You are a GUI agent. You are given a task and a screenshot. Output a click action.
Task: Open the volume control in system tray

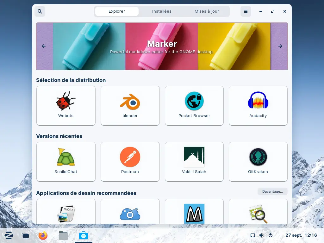tap(261, 235)
